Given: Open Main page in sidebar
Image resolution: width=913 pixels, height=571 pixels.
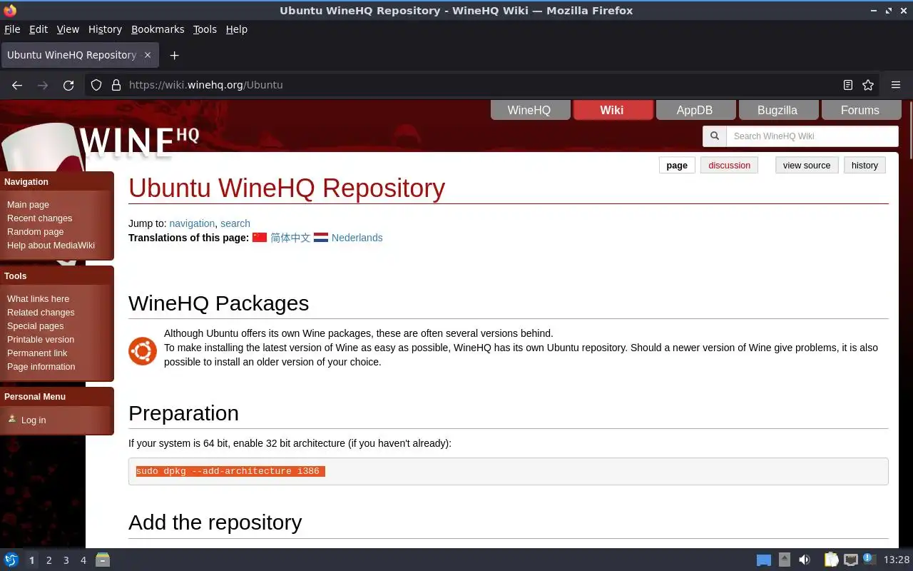Looking at the screenshot, I should [x=28, y=204].
